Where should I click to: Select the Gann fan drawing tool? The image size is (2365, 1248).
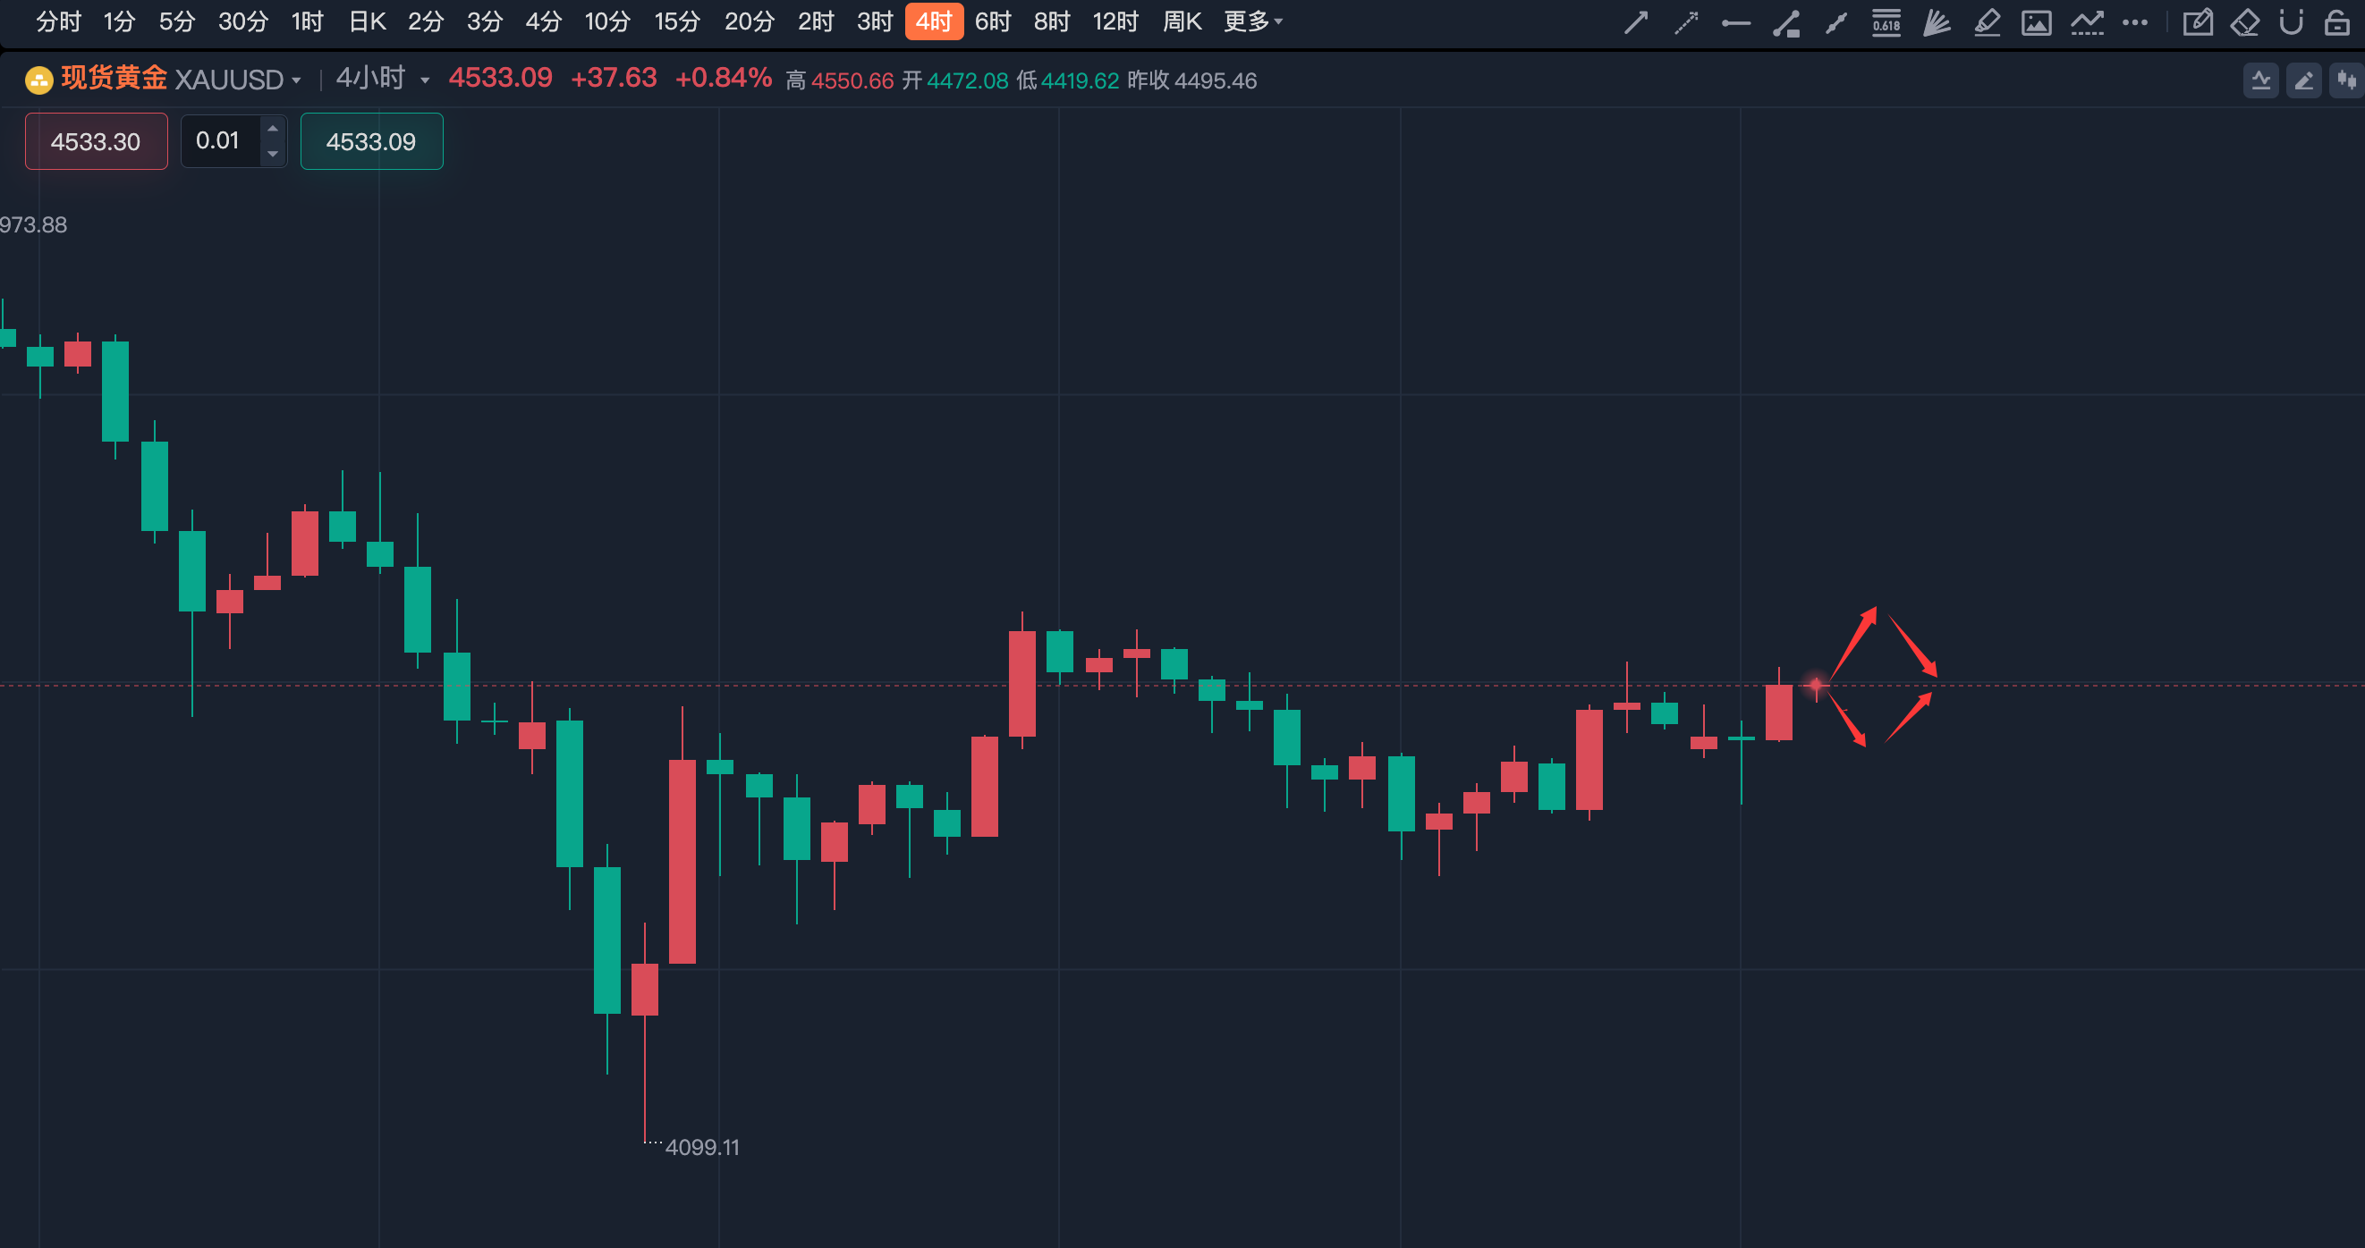[1937, 22]
